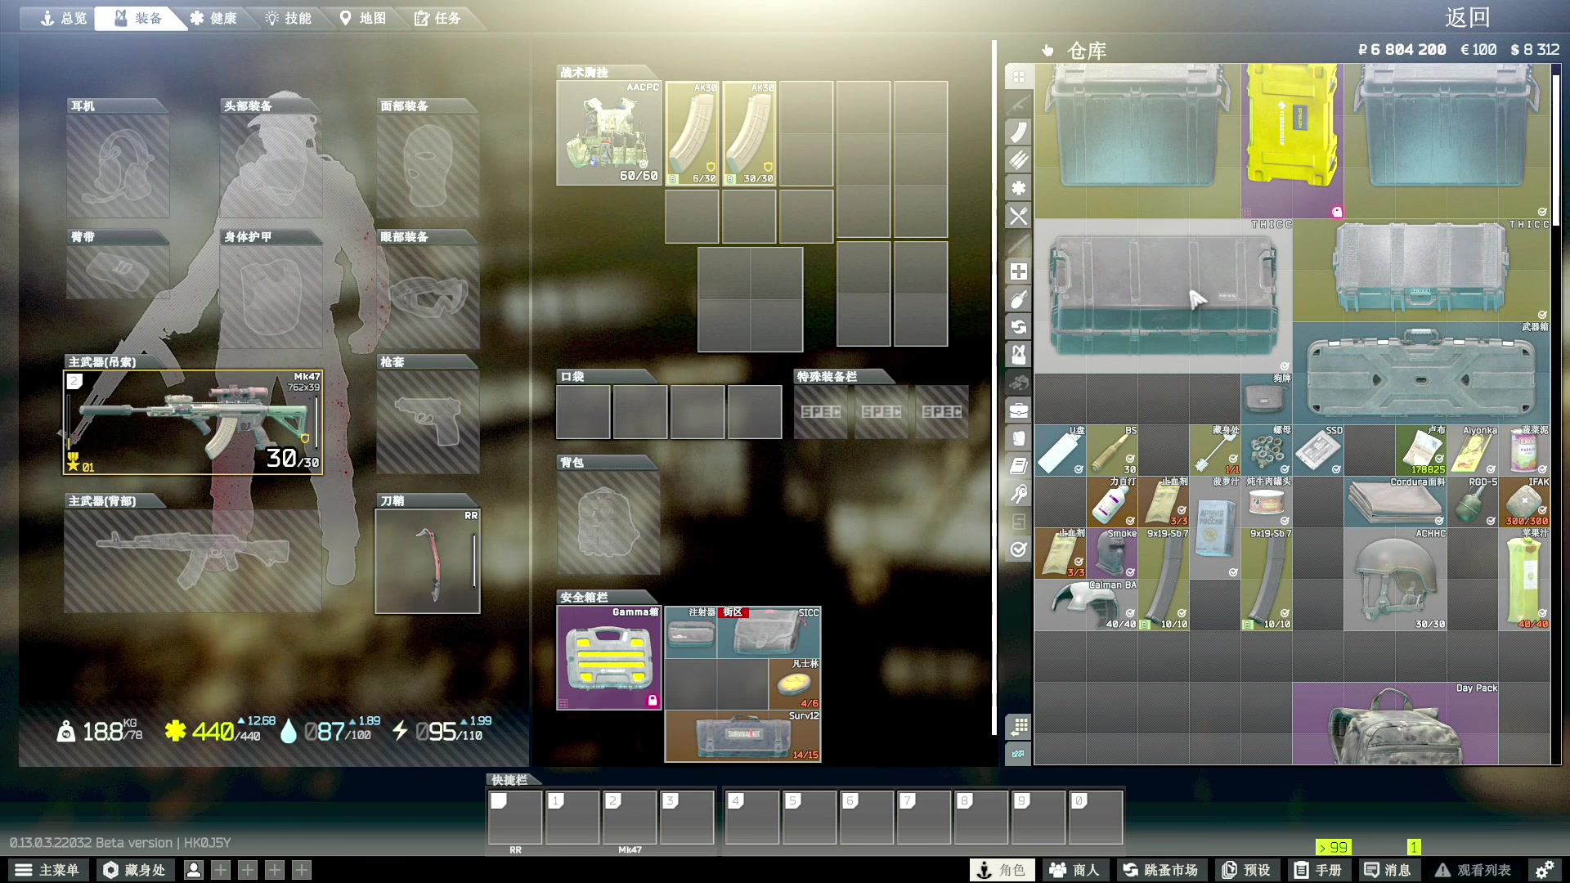Viewport: 1570px width, 883px height.
Task: Filter stash by ammo rounds icon
Action: (x=1018, y=160)
